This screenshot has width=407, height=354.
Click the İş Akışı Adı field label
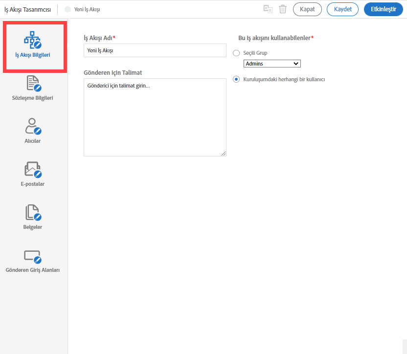tap(99, 38)
